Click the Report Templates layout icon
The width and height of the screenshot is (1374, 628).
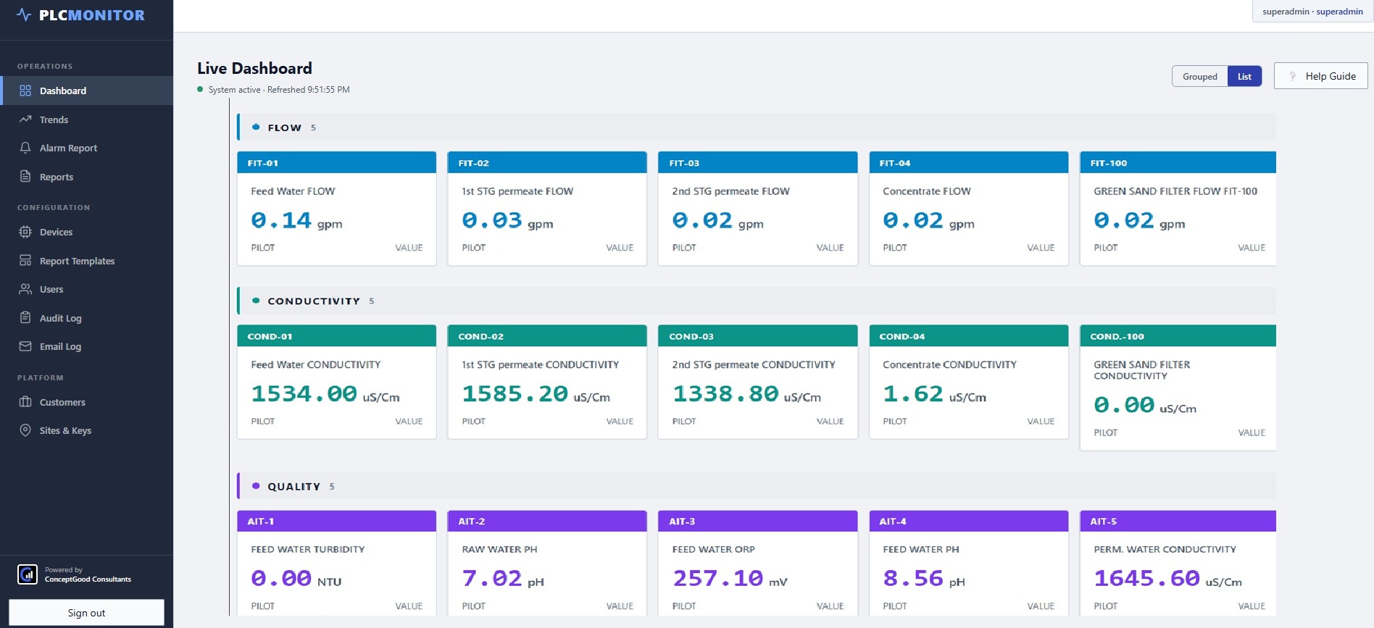(x=25, y=261)
